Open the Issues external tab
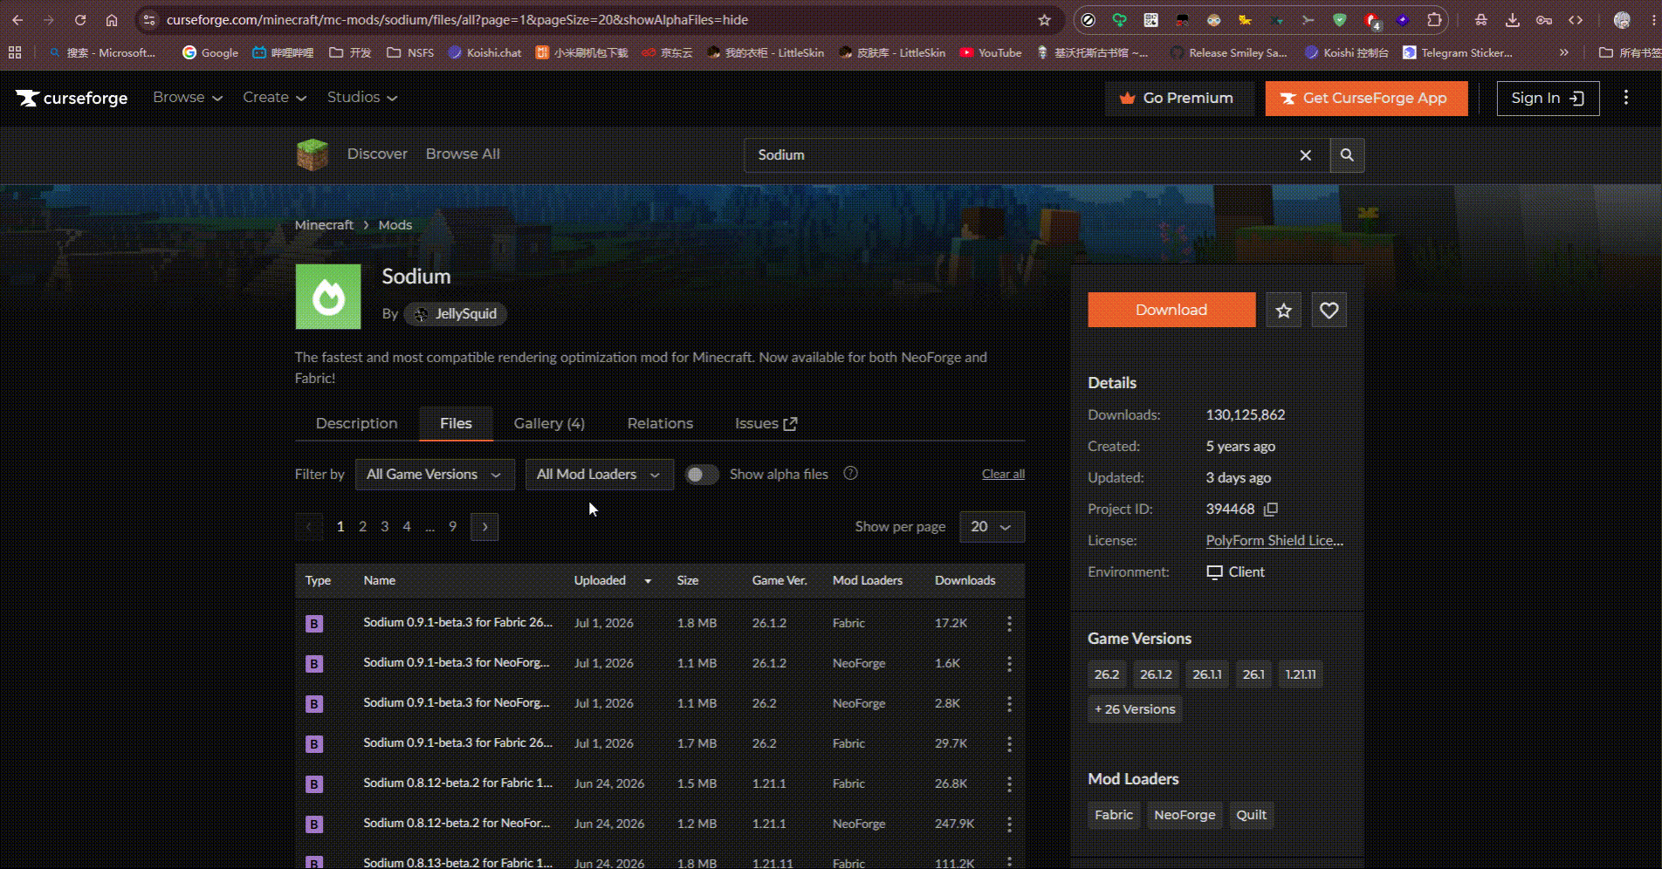Viewport: 1662px width, 869px height. pos(766,423)
